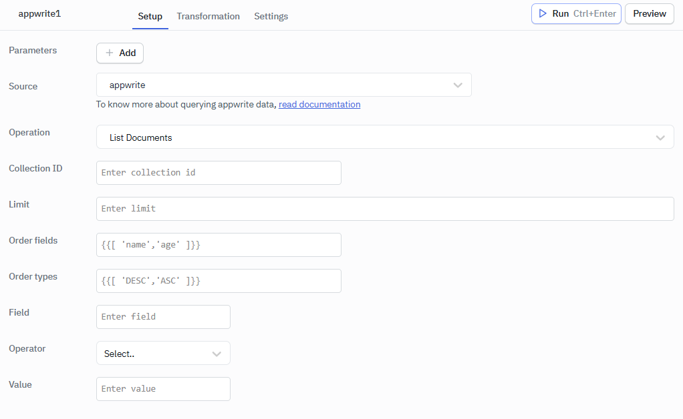Click into the Limit input field
The height and width of the screenshot is (419, 683).
pos(385,208)
